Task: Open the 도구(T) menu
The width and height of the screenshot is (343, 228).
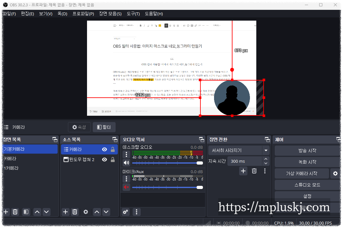Action: (133, 14)
